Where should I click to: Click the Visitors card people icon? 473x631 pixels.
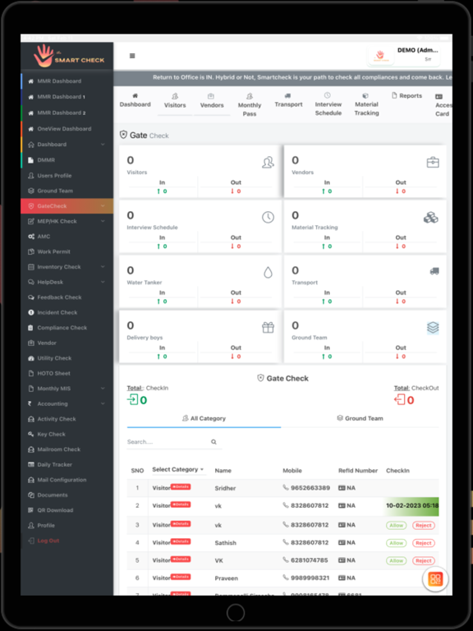[268, 163]
